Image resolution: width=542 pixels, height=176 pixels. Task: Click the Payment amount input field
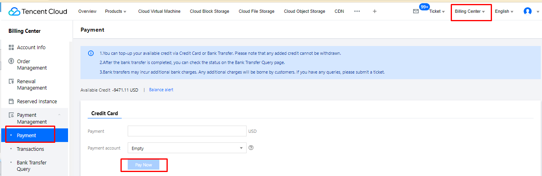tap(187, 131)
